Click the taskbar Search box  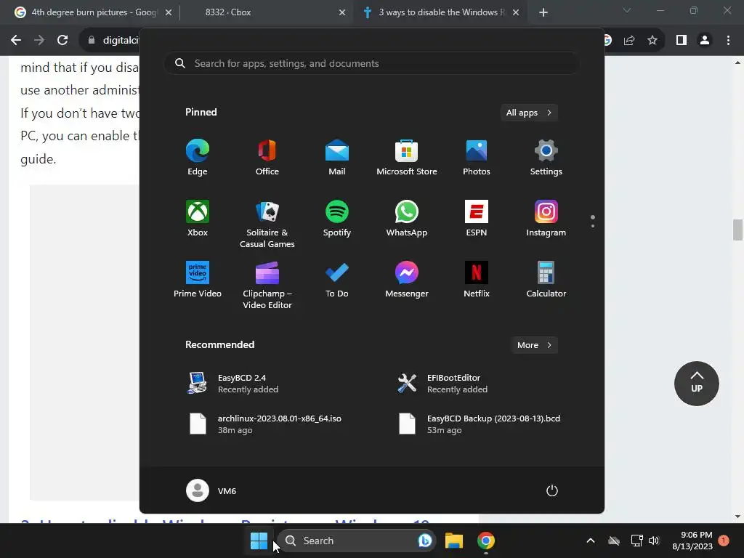(356, 541)
